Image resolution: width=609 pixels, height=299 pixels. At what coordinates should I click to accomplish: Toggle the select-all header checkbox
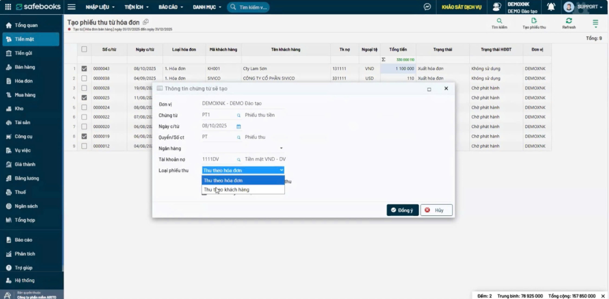(x=84, y=49)
